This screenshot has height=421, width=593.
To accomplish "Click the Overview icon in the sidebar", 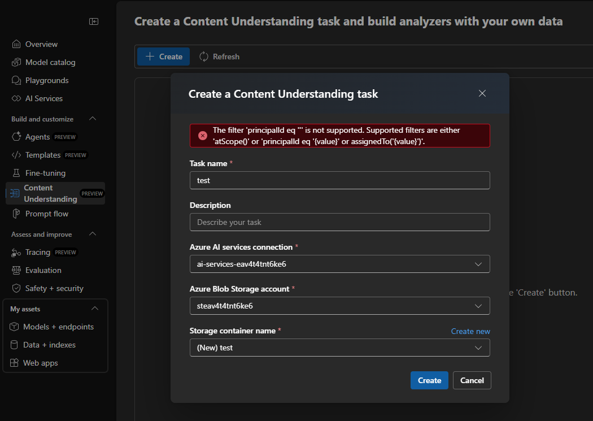I will pos(16,44).
